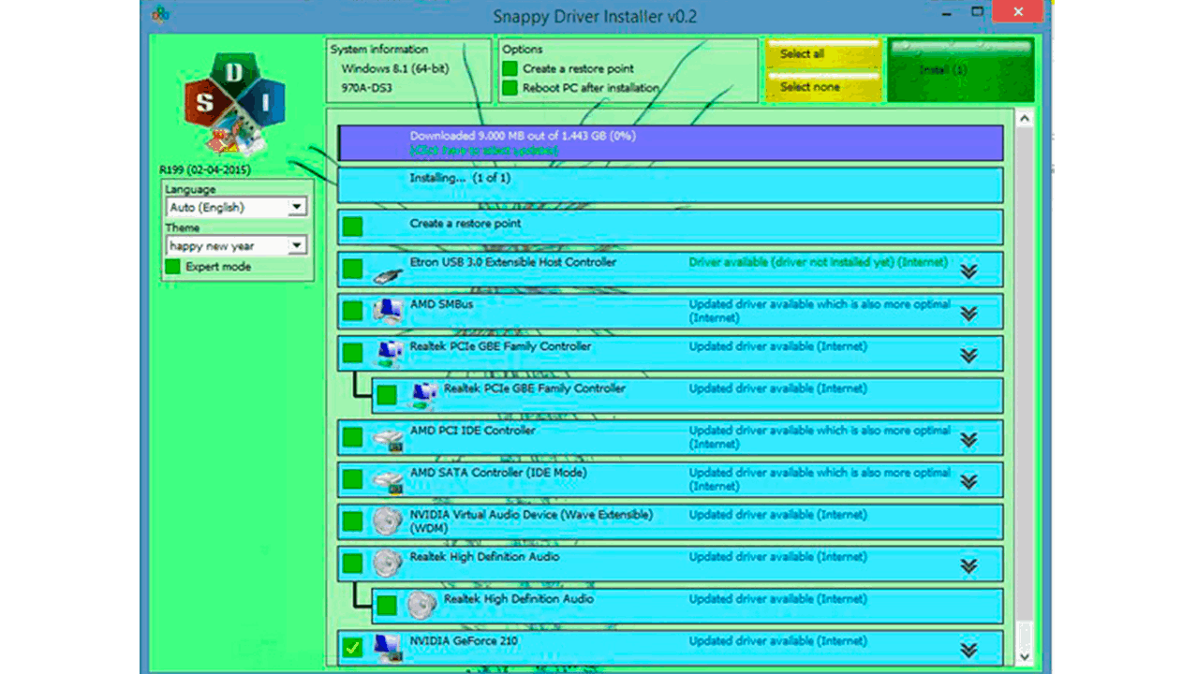Viewport: 1197px width, 674px height.
Task: Click the AMD SMBus updated driver status text
Action: (x=820, y=311)
